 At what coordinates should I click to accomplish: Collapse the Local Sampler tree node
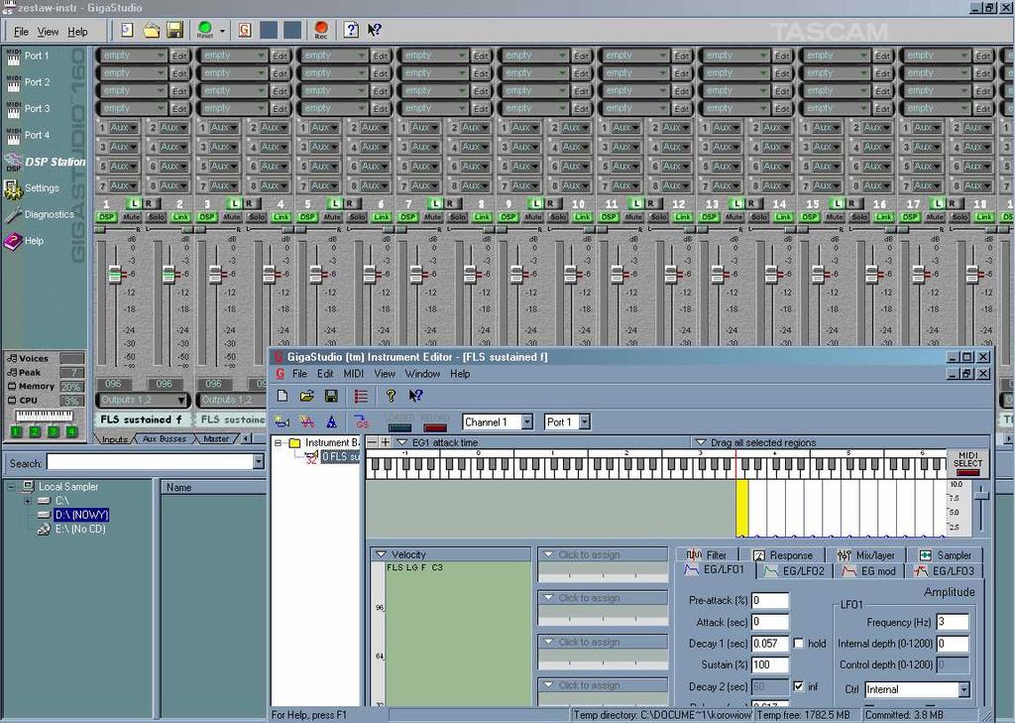point(10,487)
